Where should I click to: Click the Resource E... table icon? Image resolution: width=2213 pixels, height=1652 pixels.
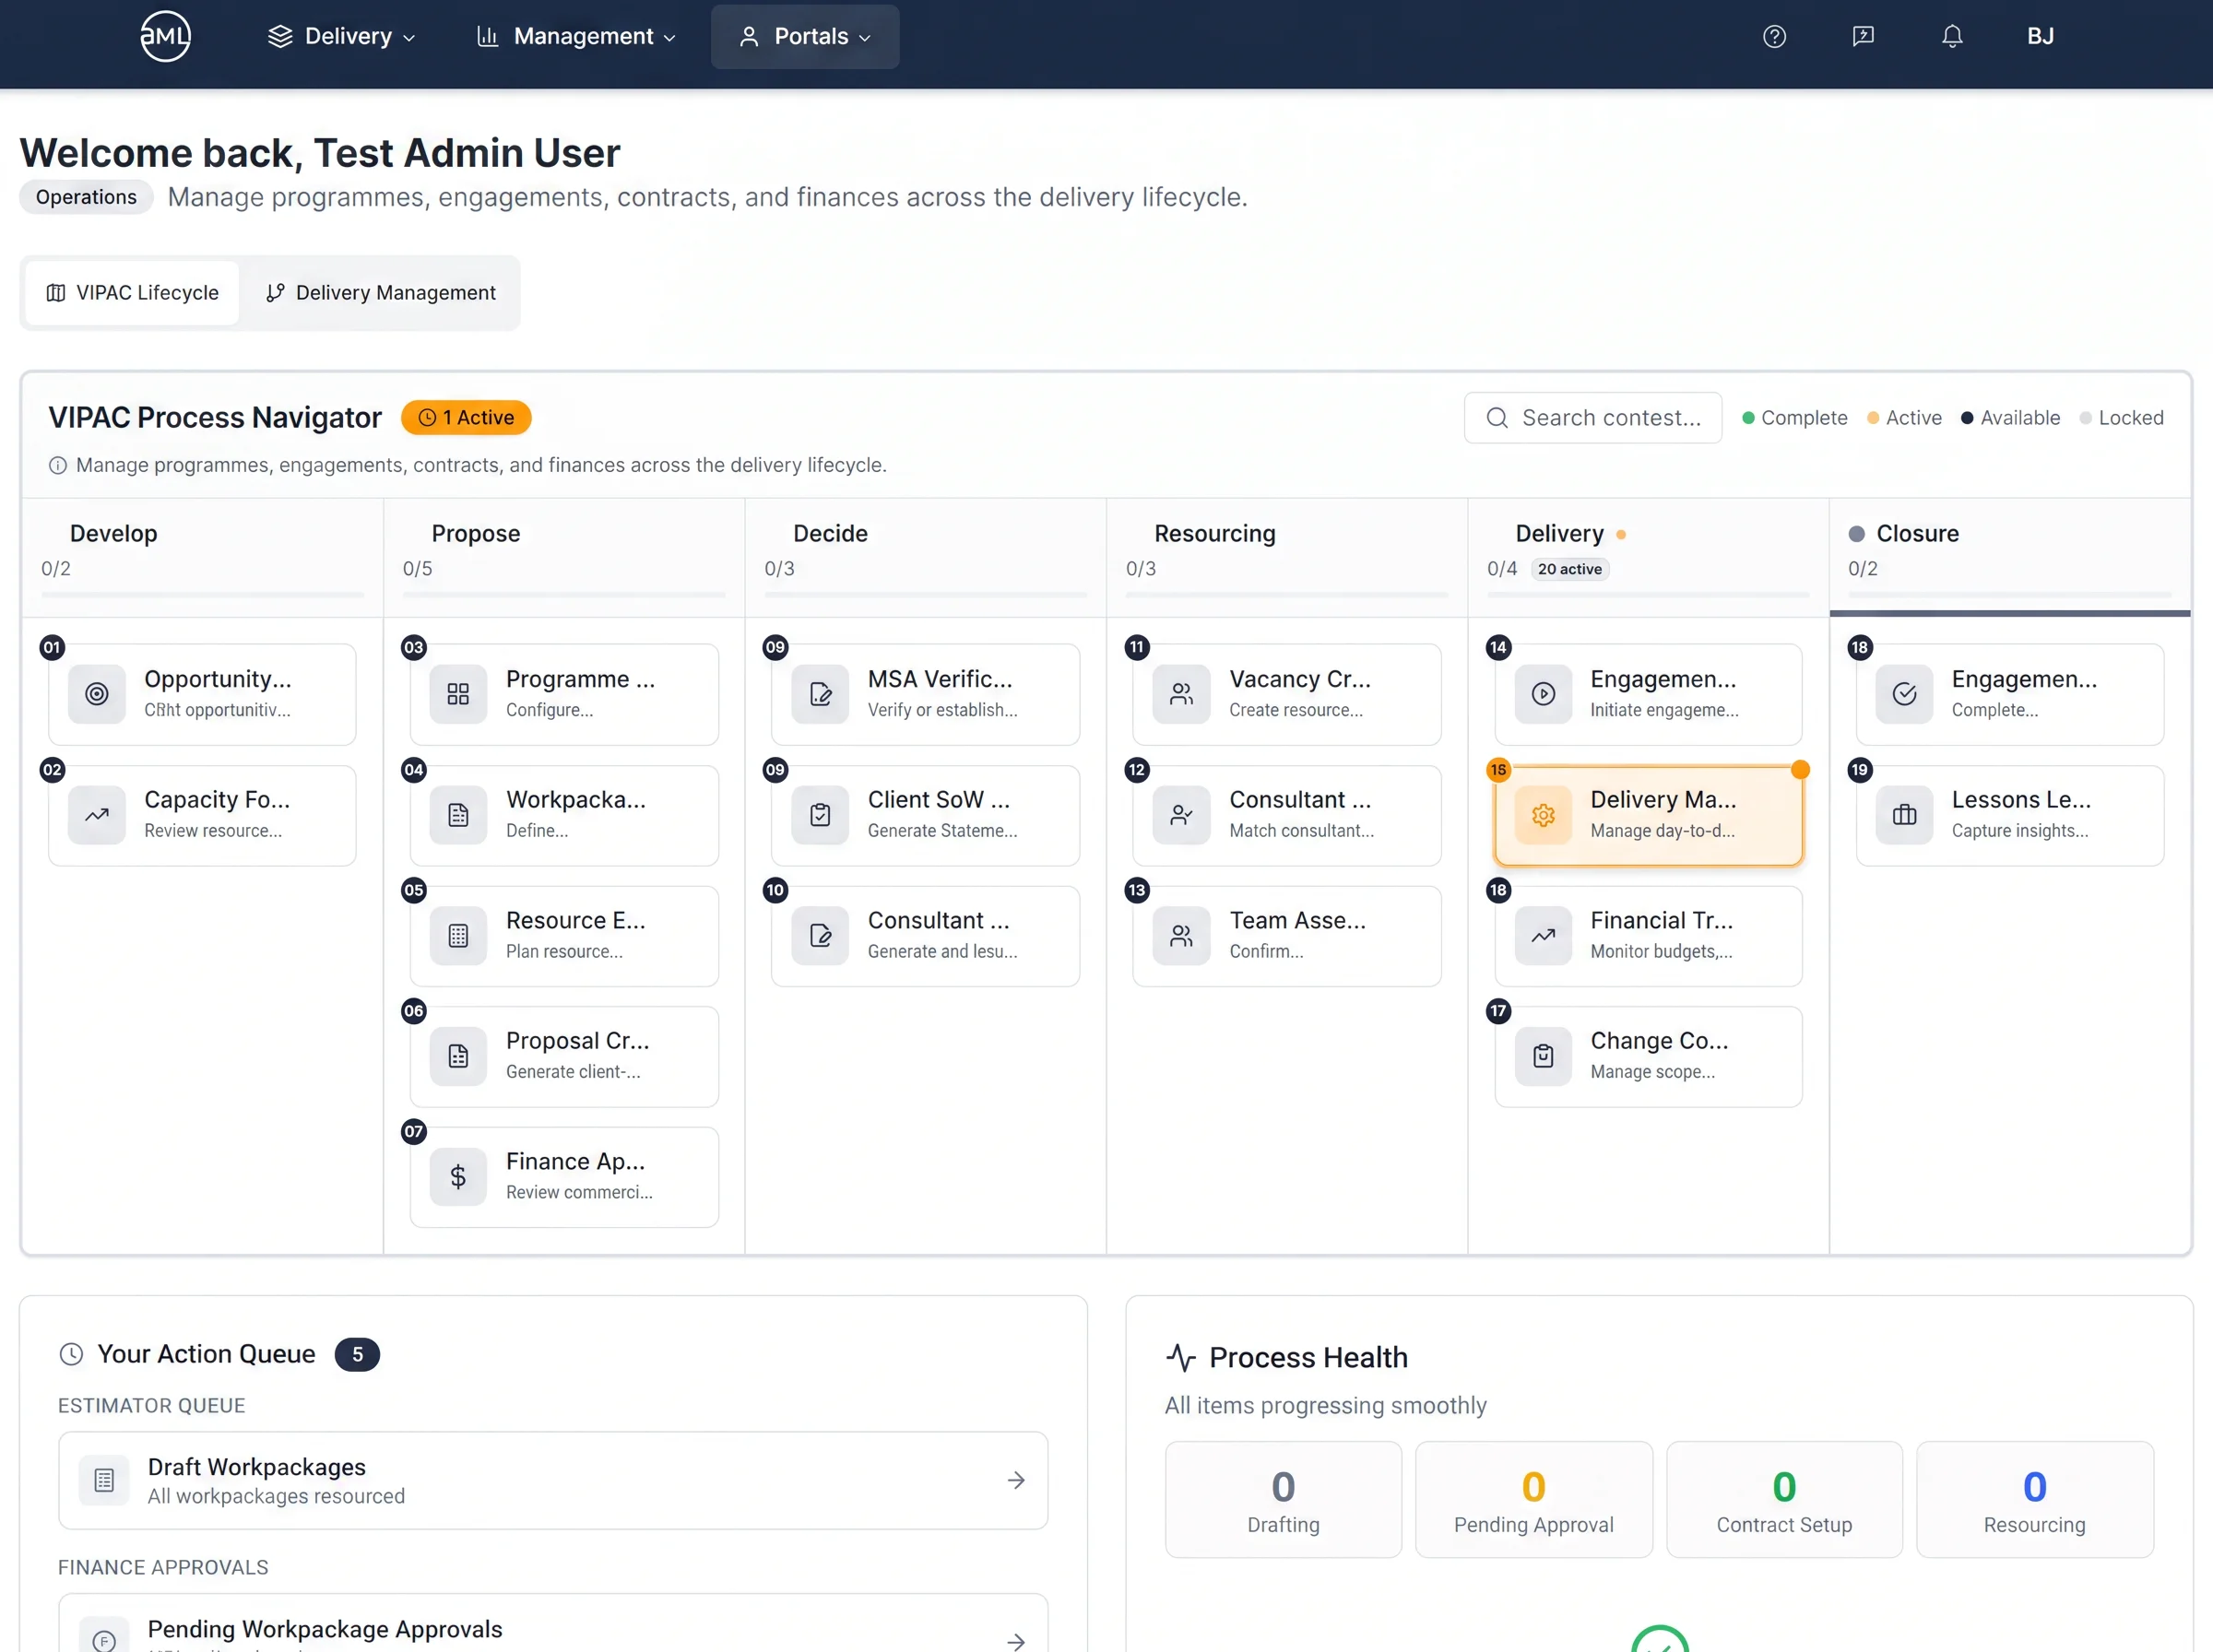pyautogui.click(x=458, y=936)
